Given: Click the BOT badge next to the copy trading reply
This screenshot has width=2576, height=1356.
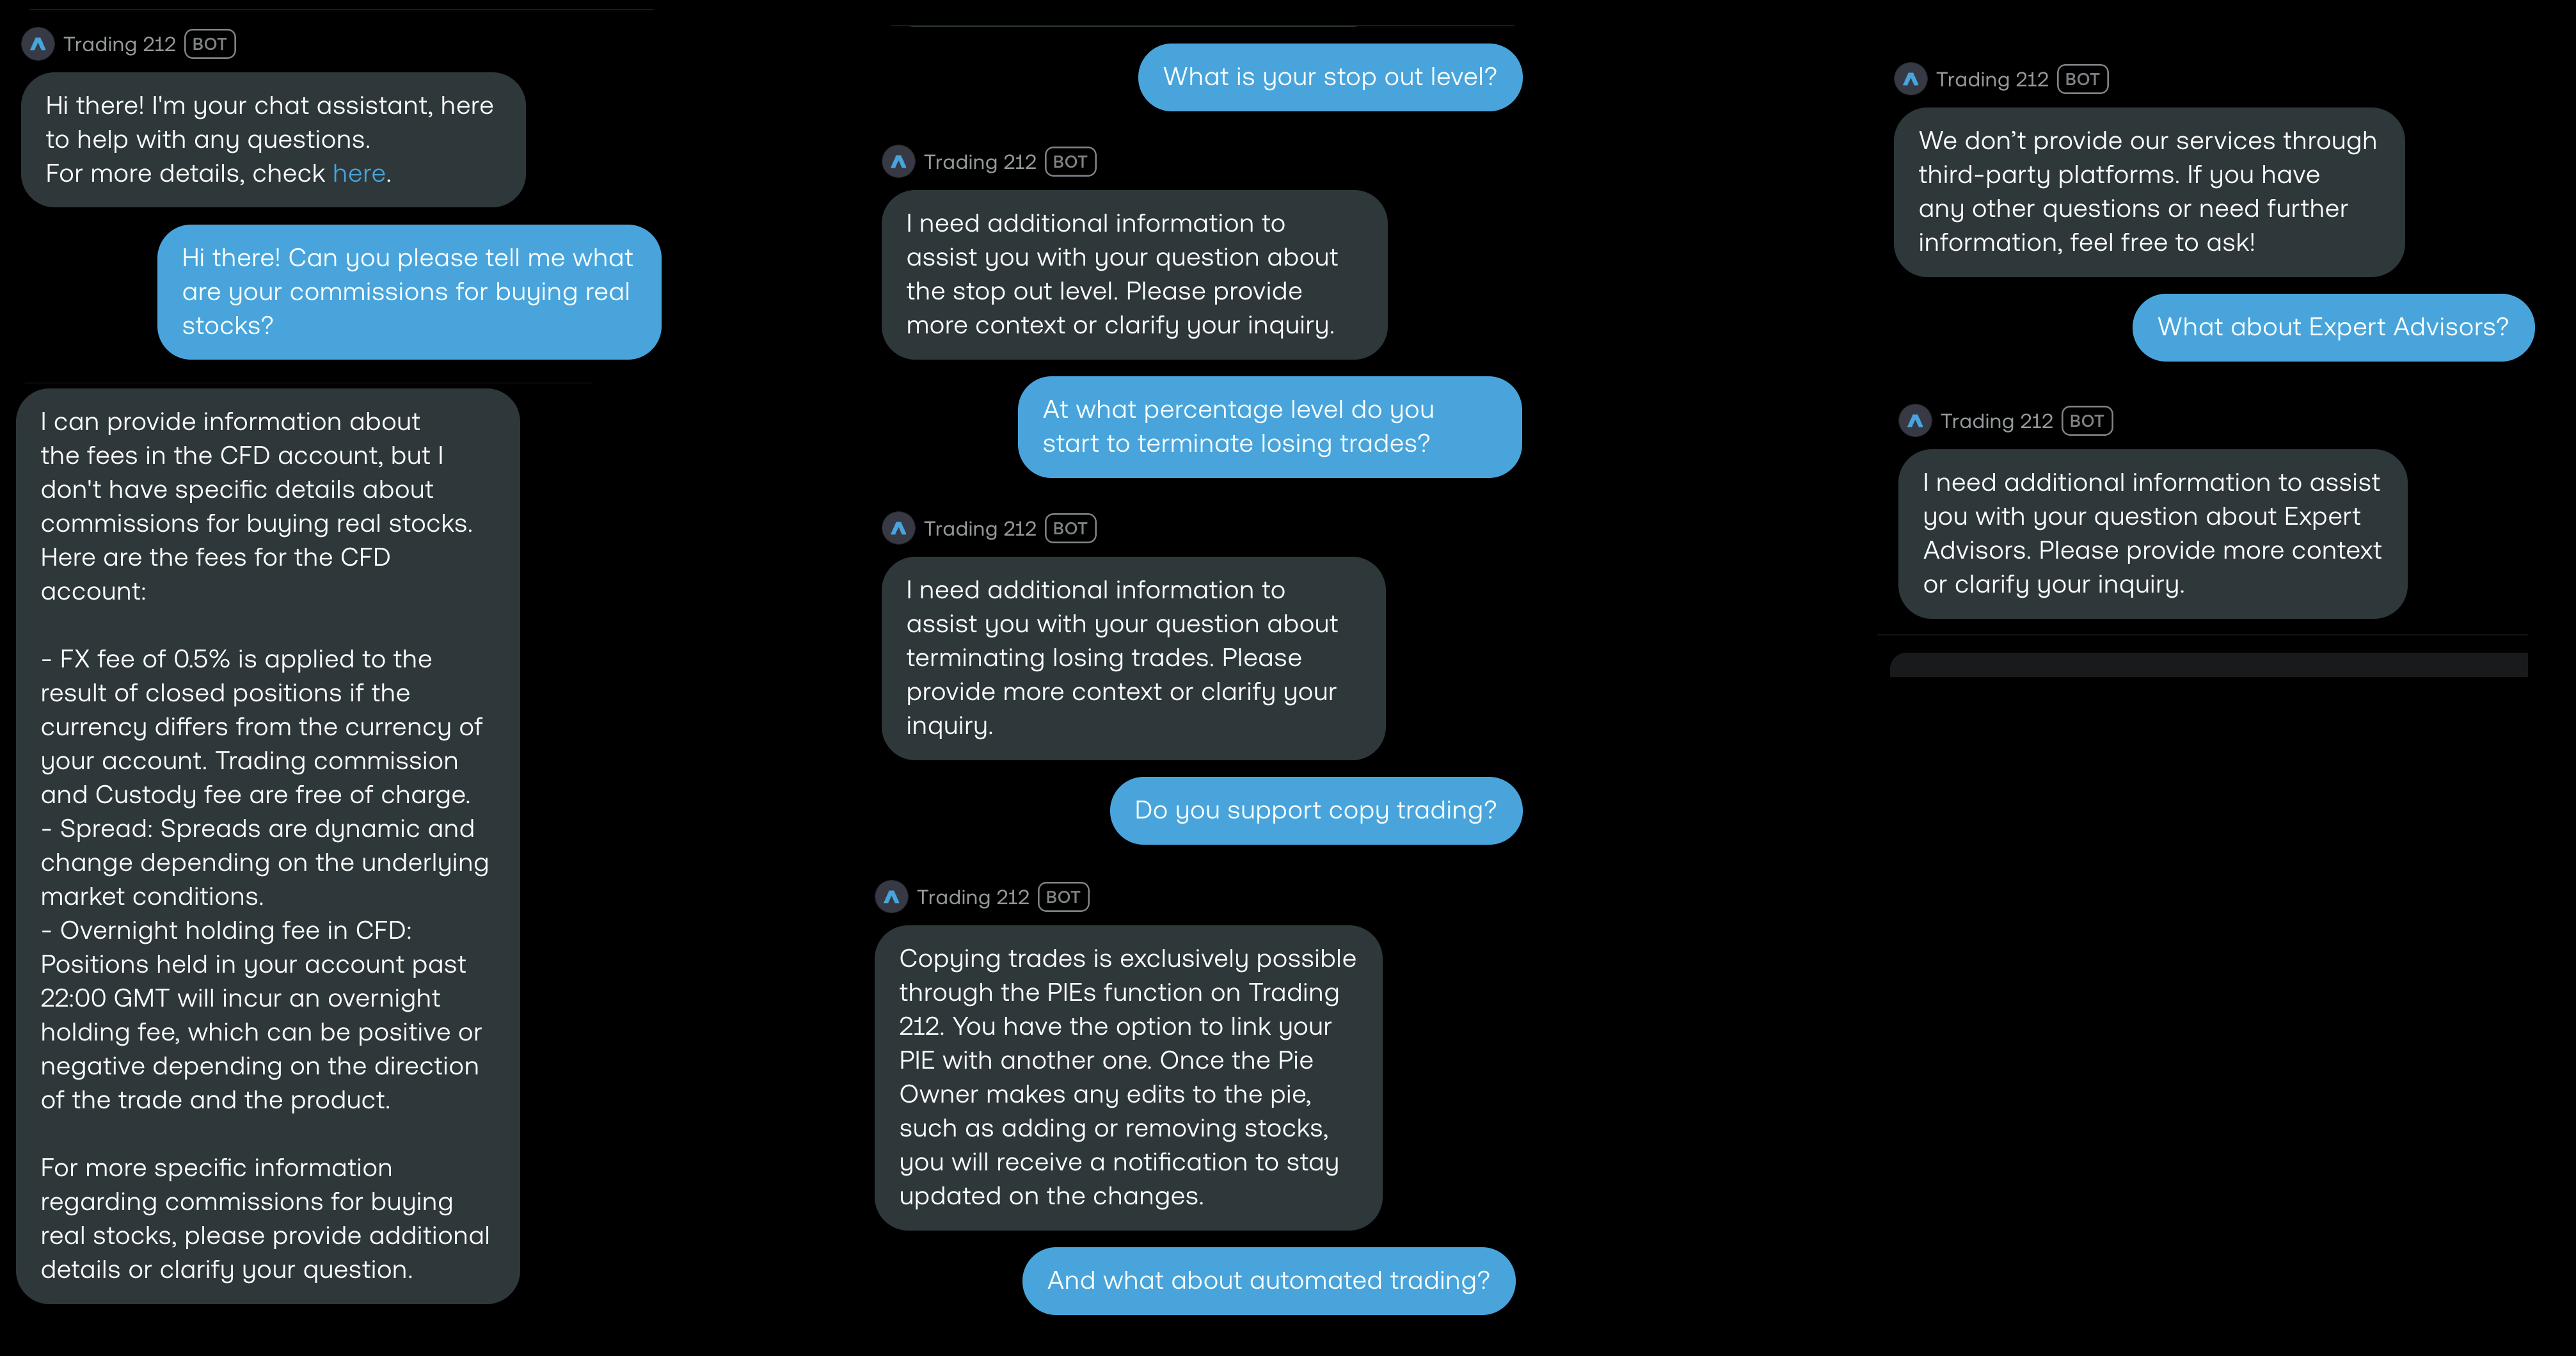Looking at the screenshot, I should pyautogui.click(x=1063, y=897).
